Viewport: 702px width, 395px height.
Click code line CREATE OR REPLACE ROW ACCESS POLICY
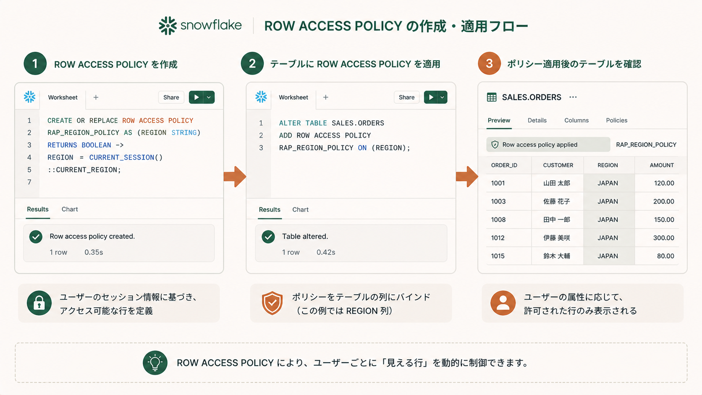[120, 120]
